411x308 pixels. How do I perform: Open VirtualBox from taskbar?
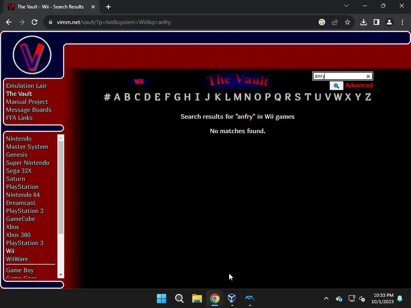pos(232,298)
